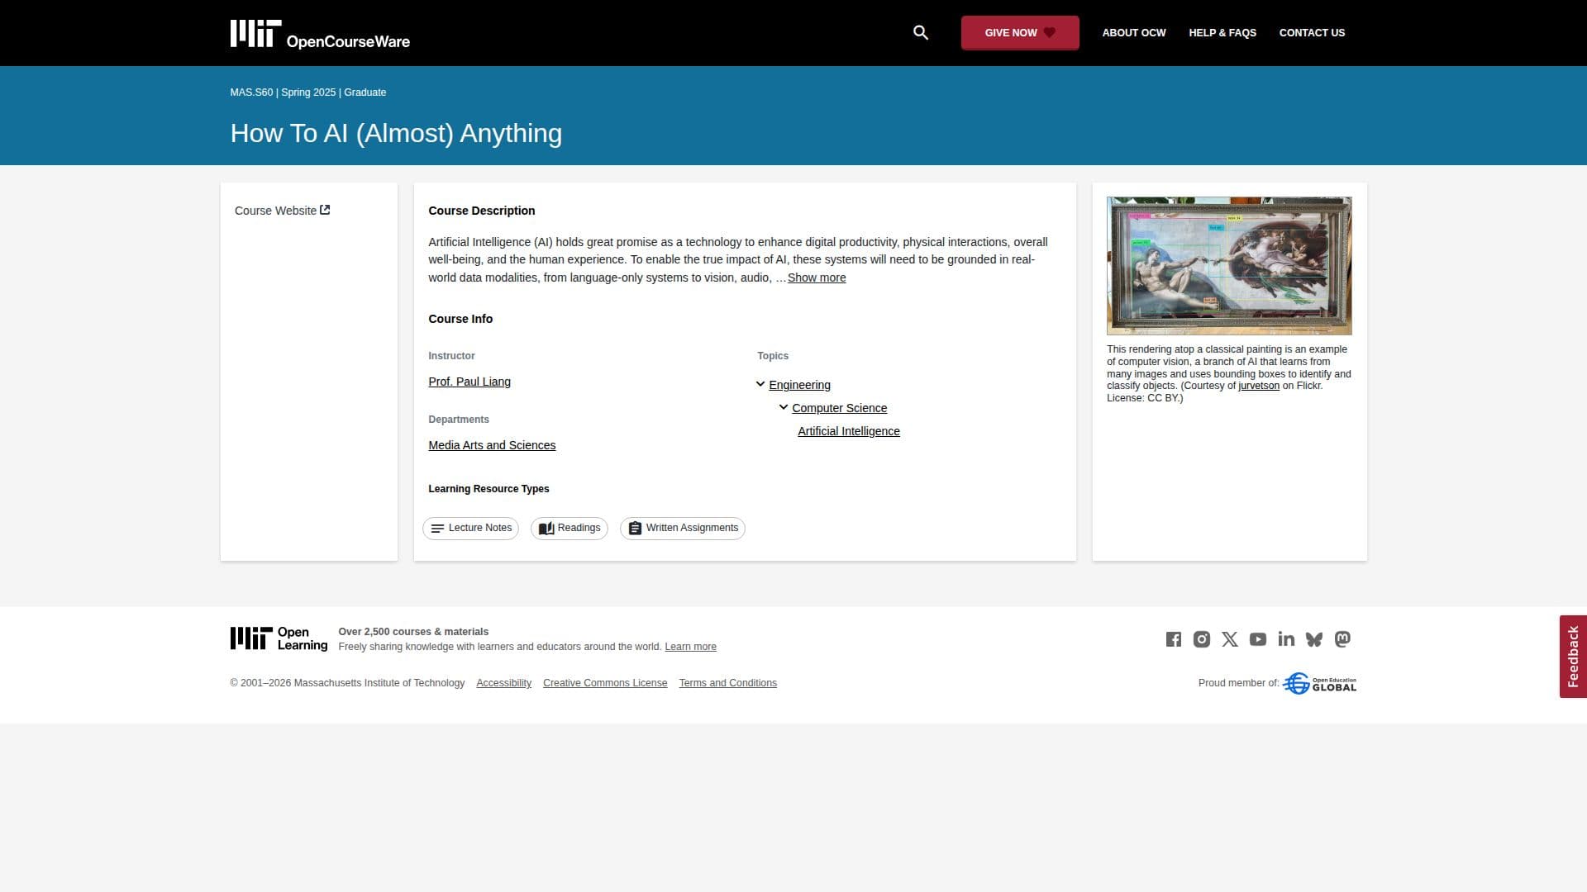The height and width of the screenshot is (892, 1587).
Task: Open the Feedback side tab
Action: [x=1572, y=657]
